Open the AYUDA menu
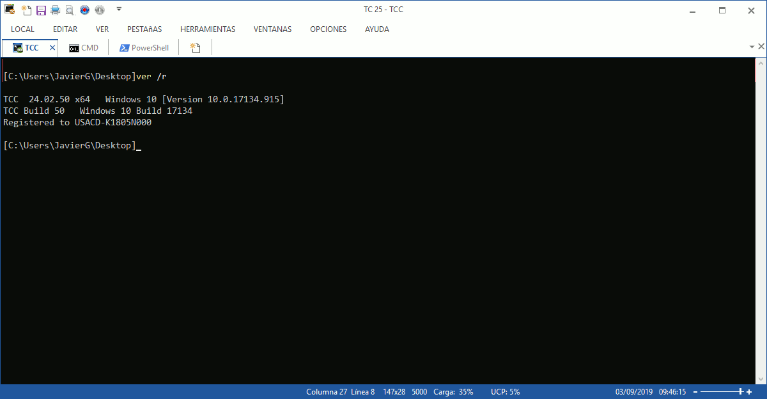The height and width of the screenshot is (399, 767). pyautogui.click(x=377, y=29)
